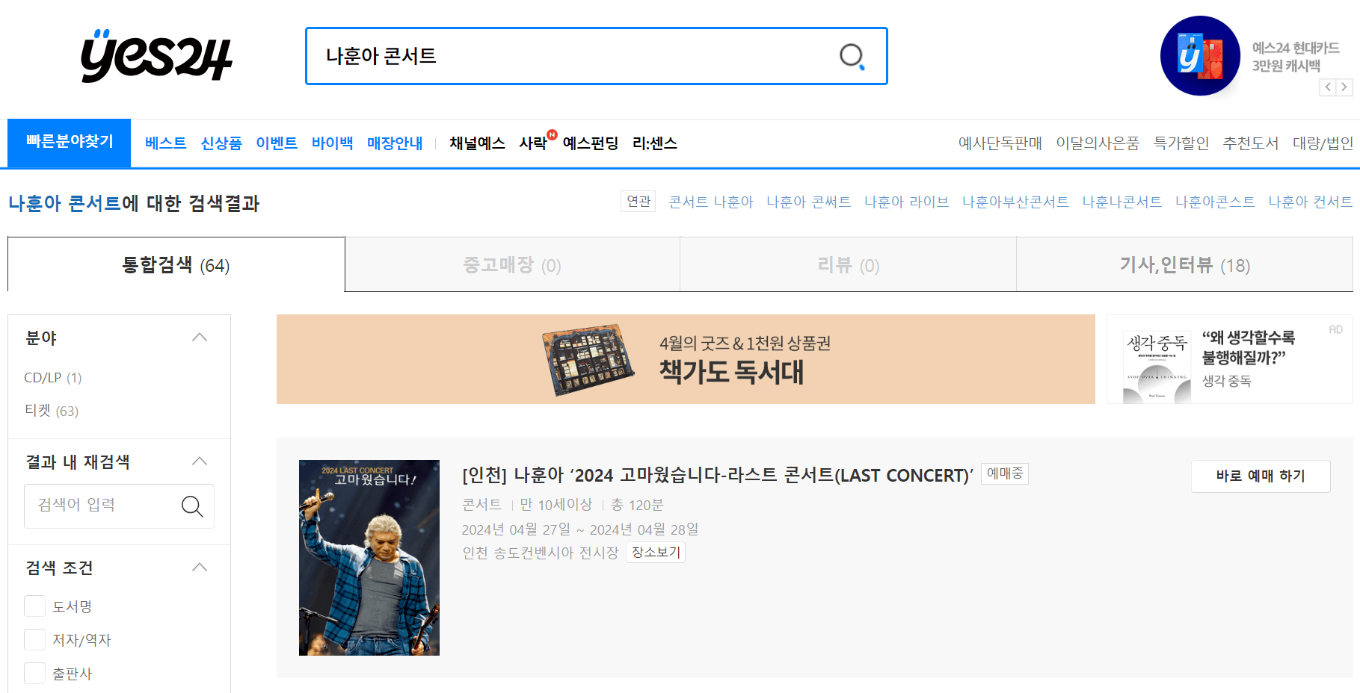This screenshot has width=1360, height=693.
Task: Go to 사락
Action: pyautogui.click(x=533, y=143)
